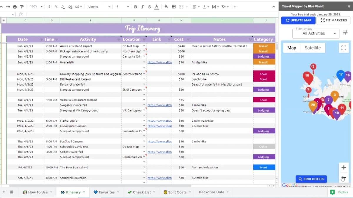This screenshot has height=198, width=353.
Task: Open the more number formats menu
Action: click(78, 6)
